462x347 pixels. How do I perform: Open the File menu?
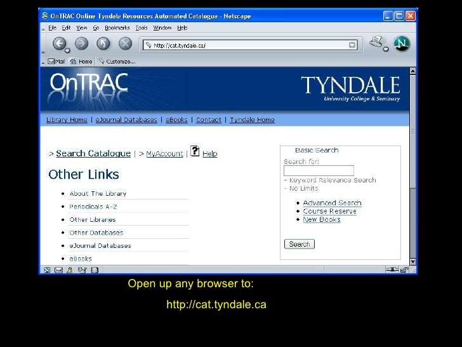click(x=53, y=28)
